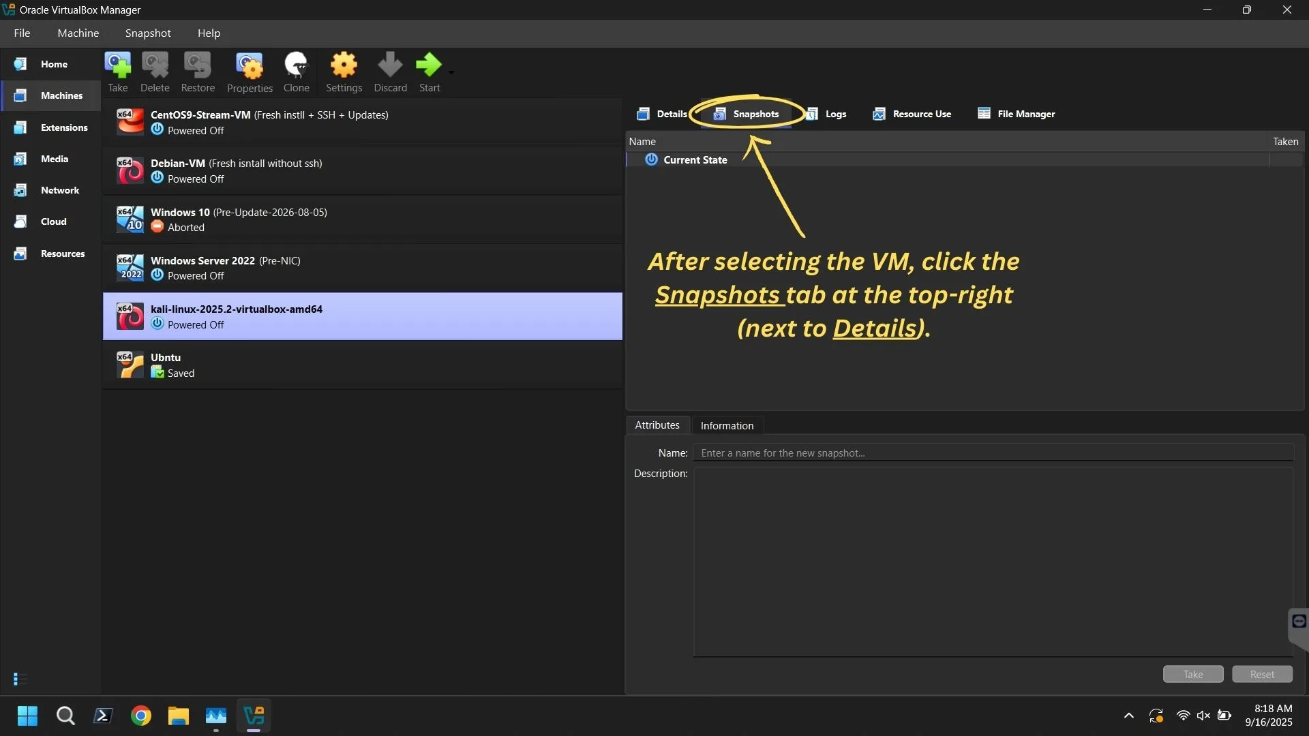Open the Start button dropdown arrow

[x=451, y=73]
